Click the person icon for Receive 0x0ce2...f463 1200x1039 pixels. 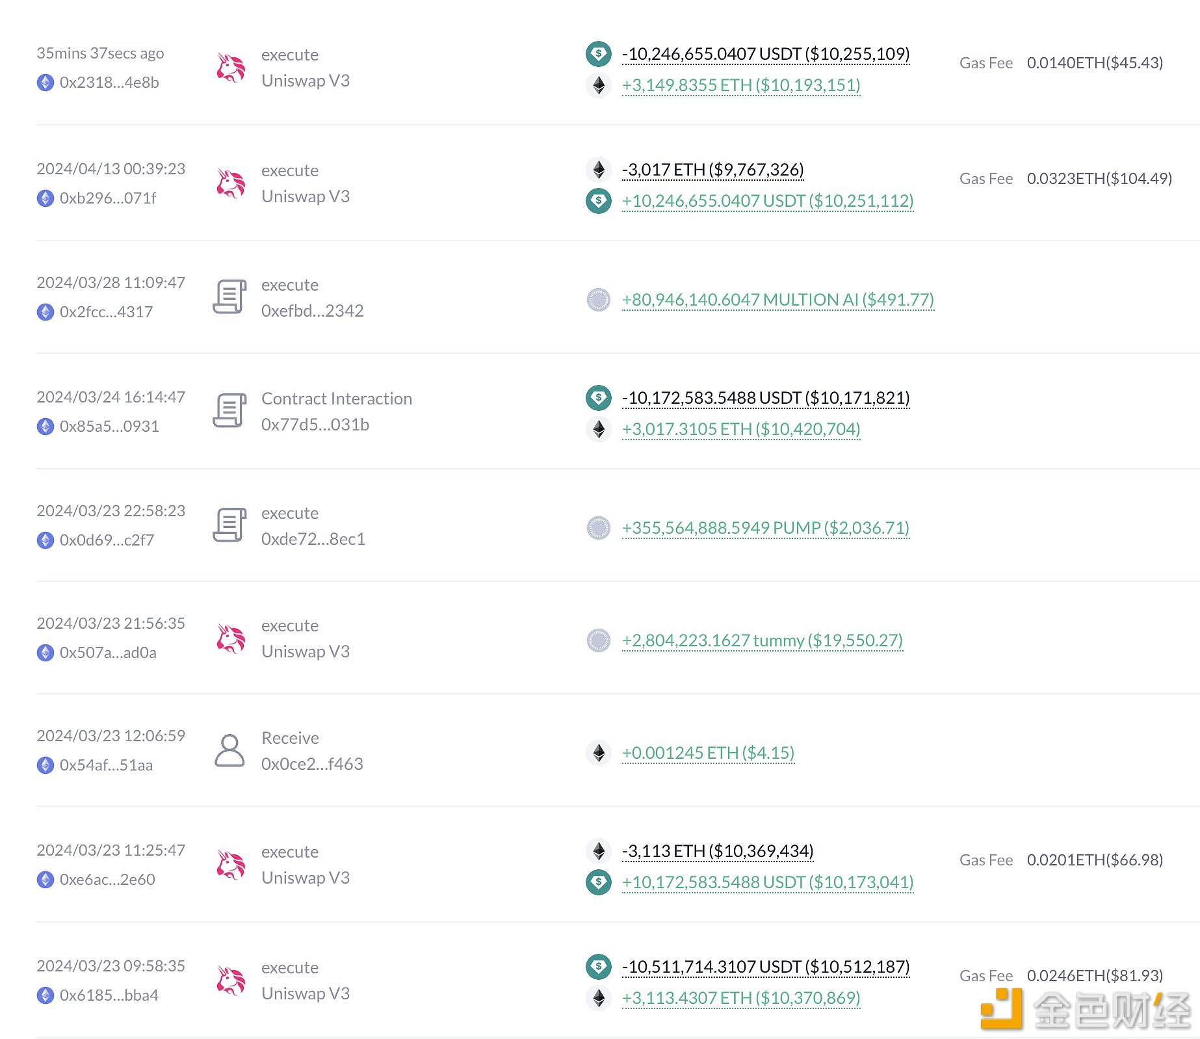click(x=229, y=750)
